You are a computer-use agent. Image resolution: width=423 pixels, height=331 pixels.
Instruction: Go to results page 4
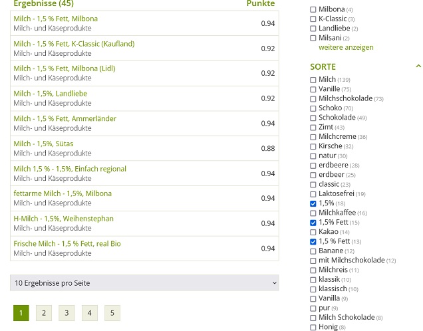(x=90, y=313)
